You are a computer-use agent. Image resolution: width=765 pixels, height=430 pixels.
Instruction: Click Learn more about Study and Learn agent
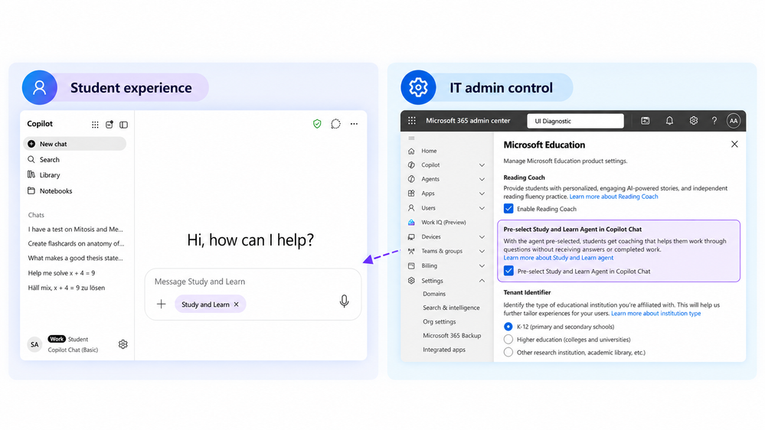pos(558,257)
